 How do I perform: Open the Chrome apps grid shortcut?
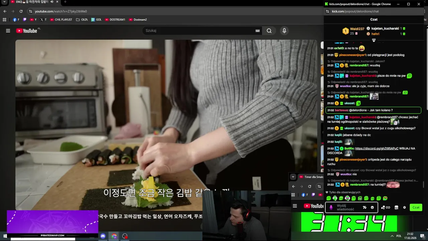[x=4, y=19]
